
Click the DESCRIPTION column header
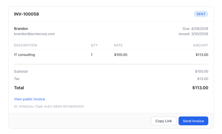(x=25, y=46)
